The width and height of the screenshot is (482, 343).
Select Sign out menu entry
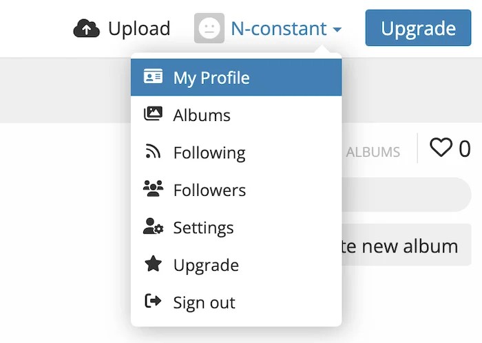tap(236, 302)
